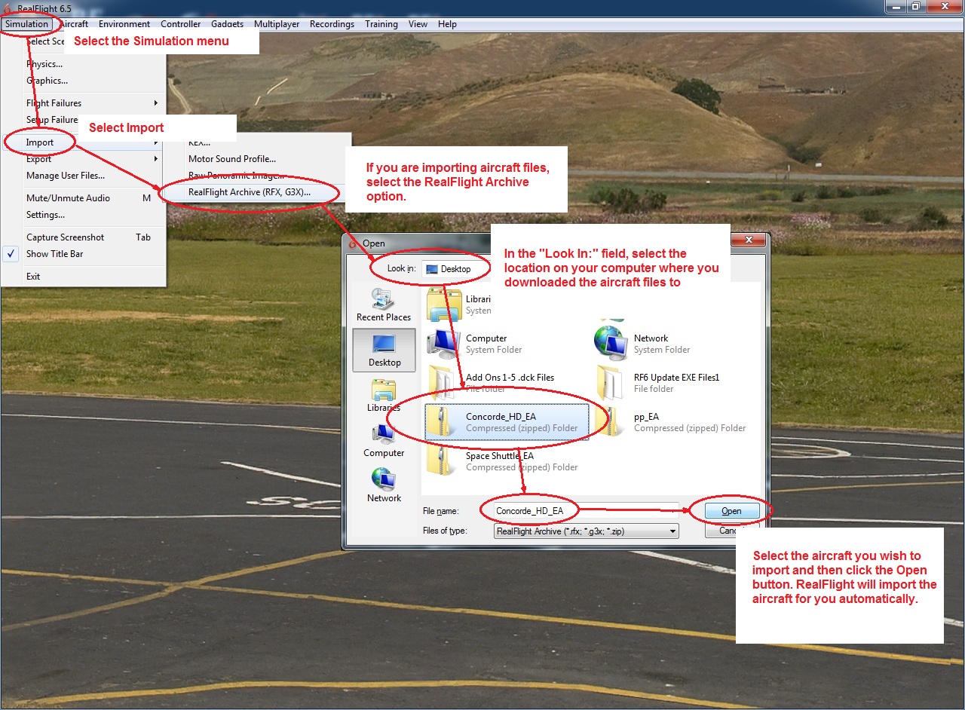Open the Files of type dropdown
The height and width of the screenshot is (710, 965).
coord(586,531)
